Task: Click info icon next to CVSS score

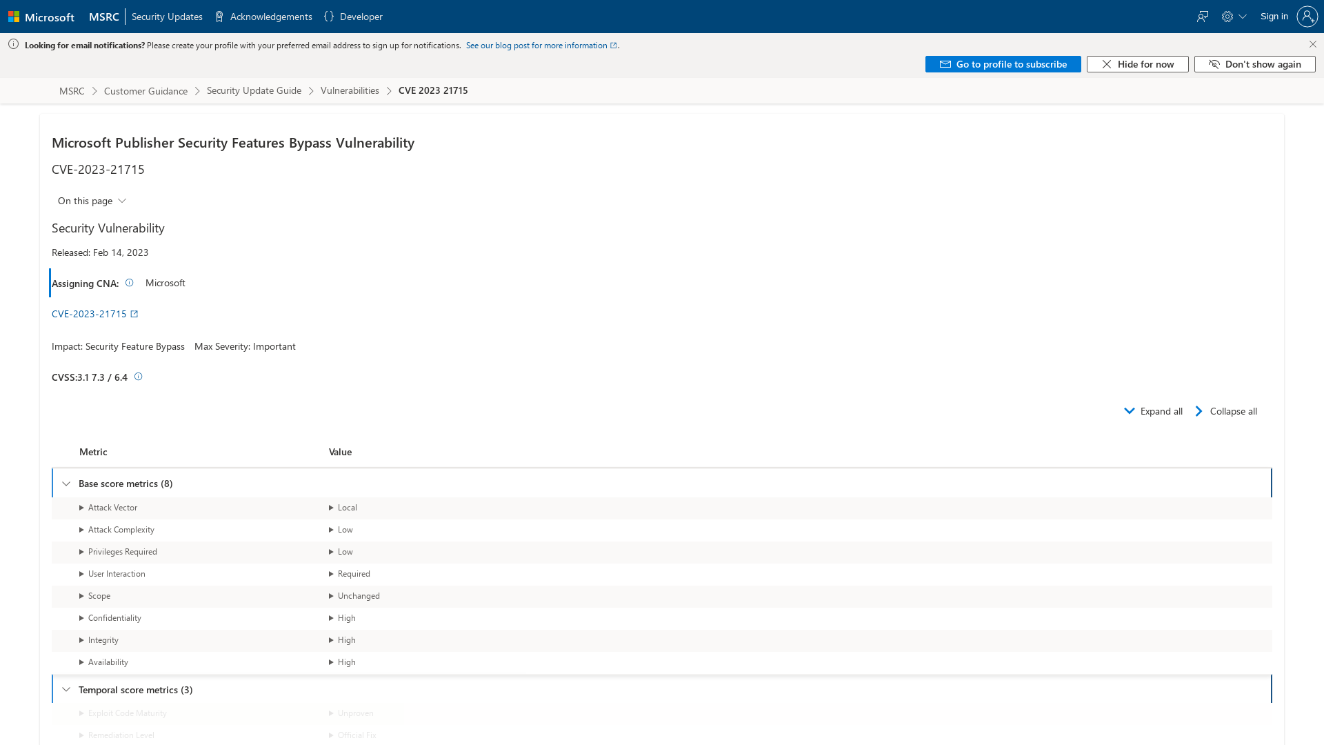Action: click(x=138, y=377)
